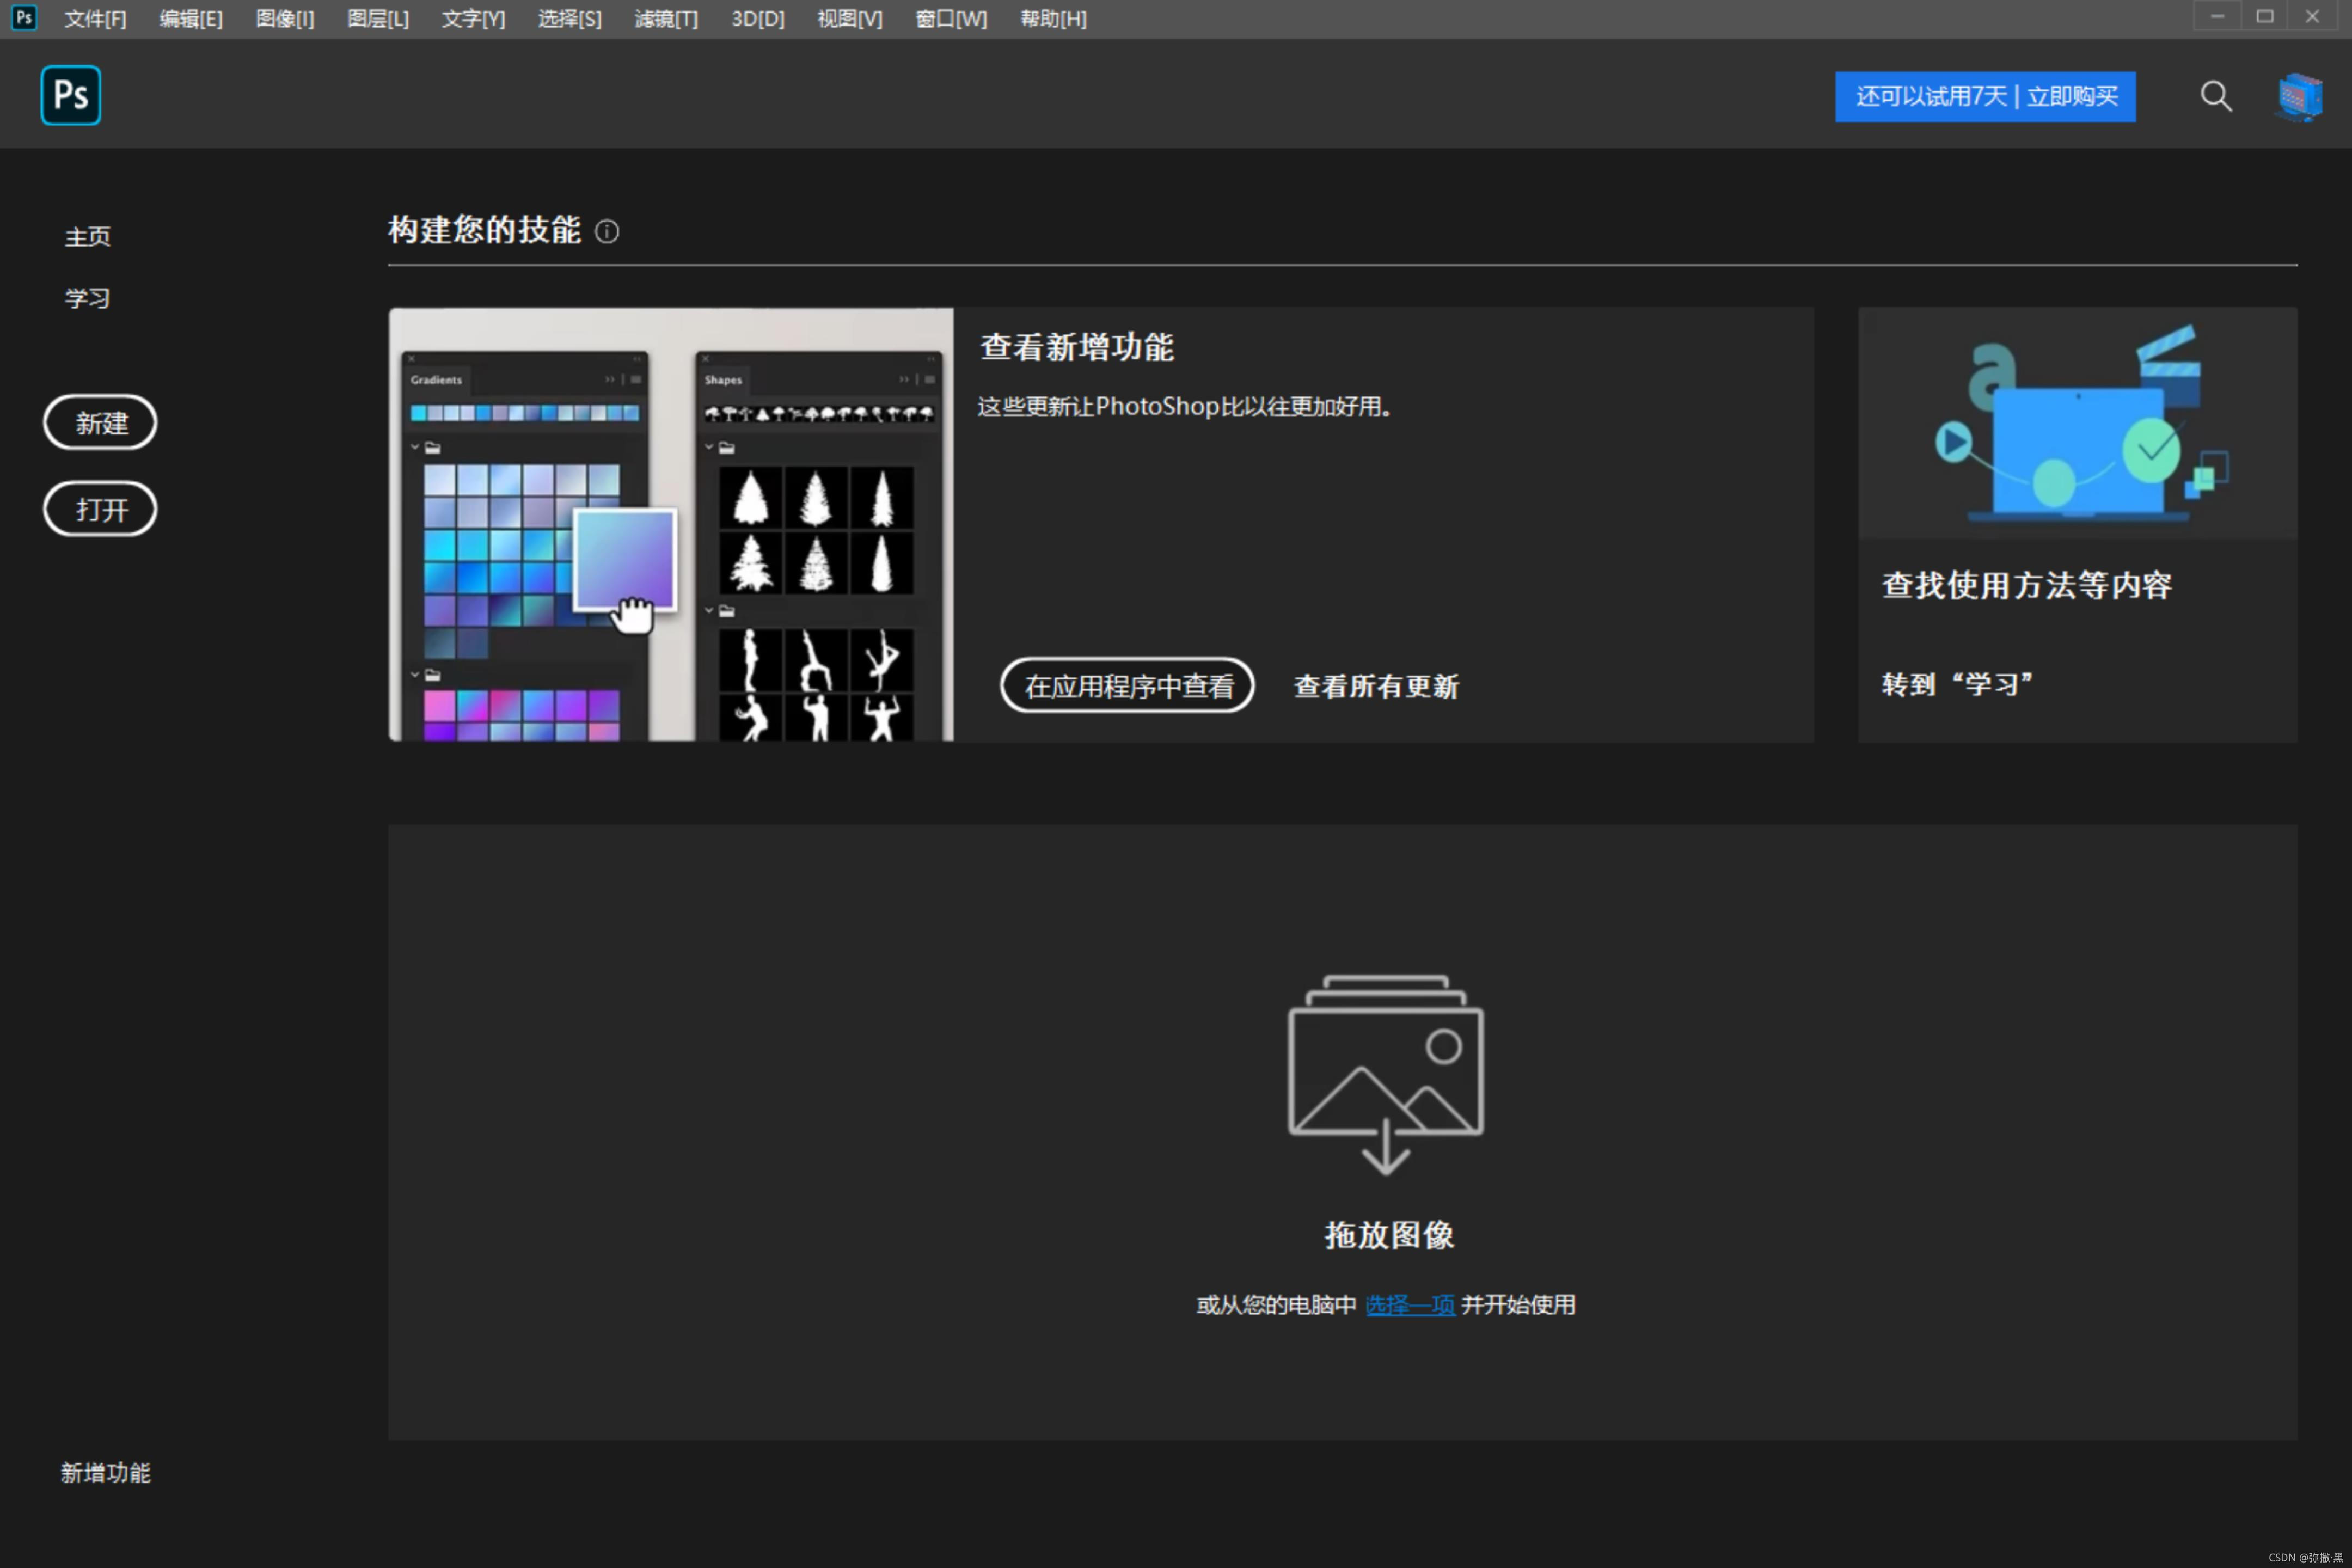This screenshot has width=2352, height=1568.
Task: Click the trial purchase button 立即购买
Action: (x=1985, y=96)
